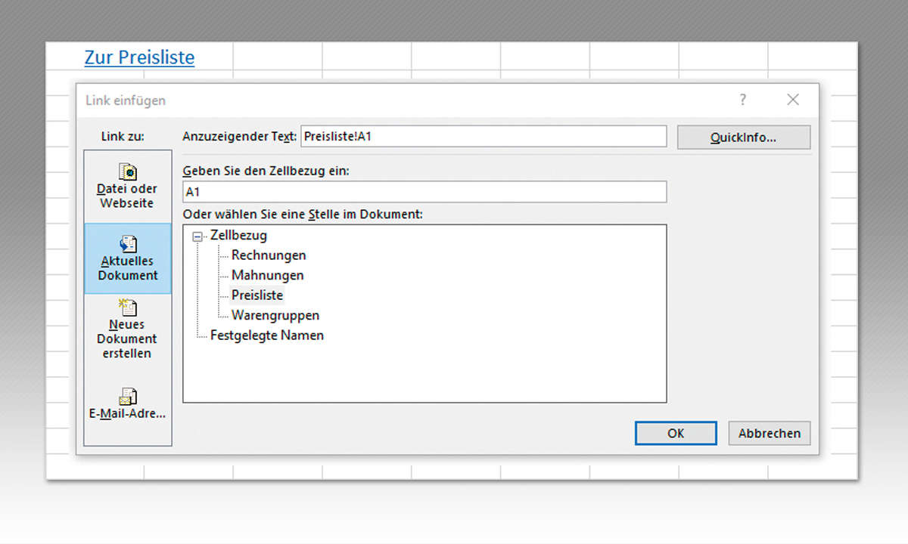Viewport: 908px width, 544px height.
Task: Cancel with the Abbrechen button
Action: click(x=770, y=433)
